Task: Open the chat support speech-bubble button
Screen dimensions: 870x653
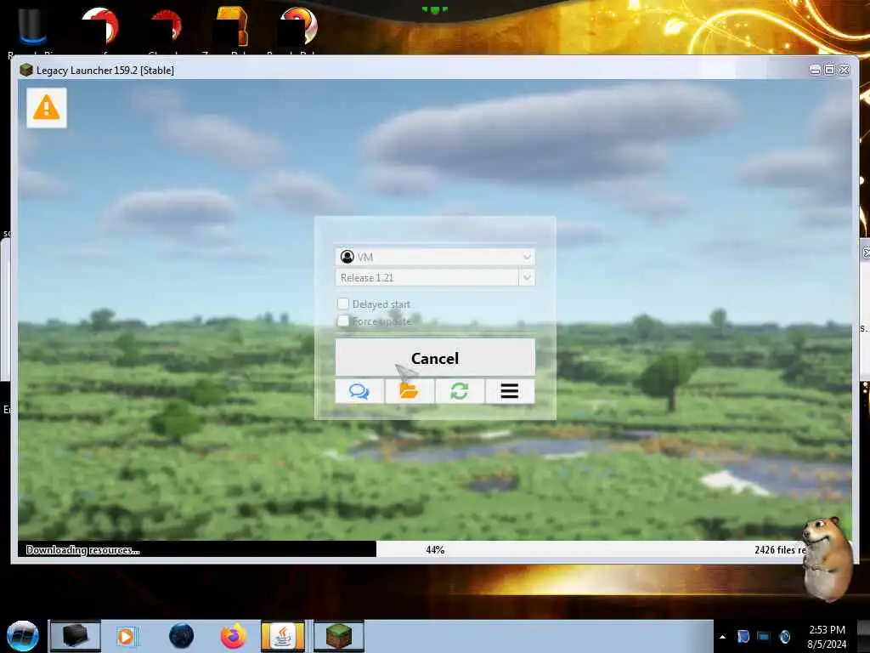Action: 359,391
